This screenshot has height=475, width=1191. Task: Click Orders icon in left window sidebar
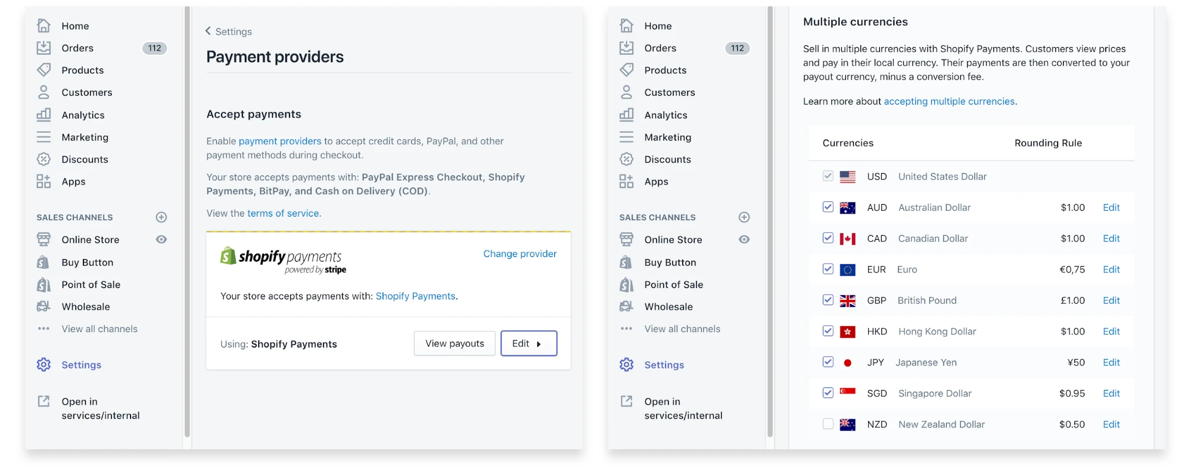pyautogui.click(x=43, y=48)
